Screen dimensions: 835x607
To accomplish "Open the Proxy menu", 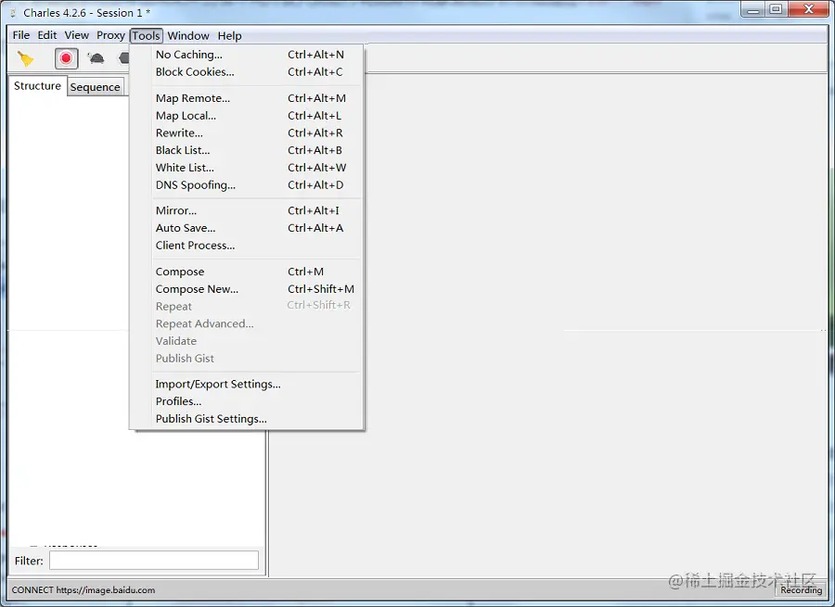I will point(110,35).
